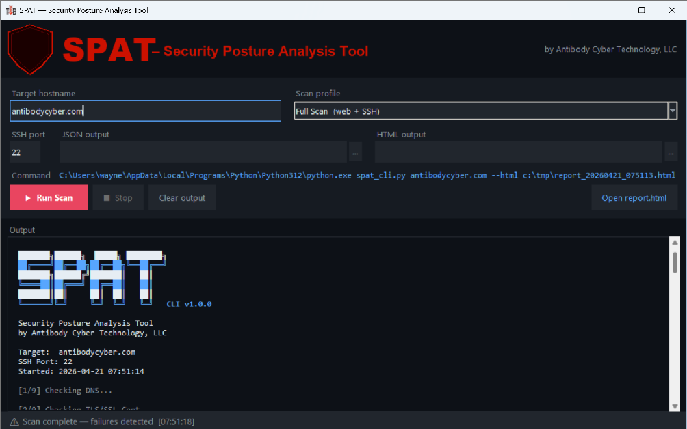Open report.html link
This screenshot has width=687, height=429.
(x=634, y=197)
